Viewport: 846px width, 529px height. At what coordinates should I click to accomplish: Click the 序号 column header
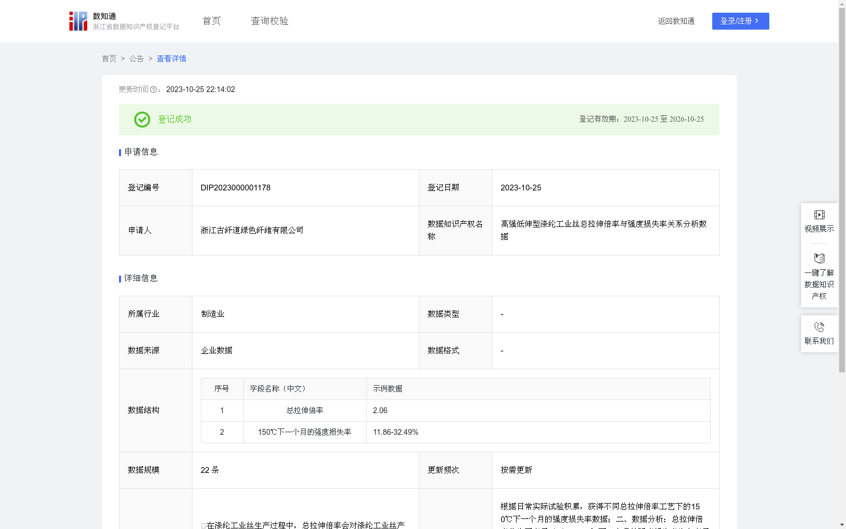click(222, 389)
